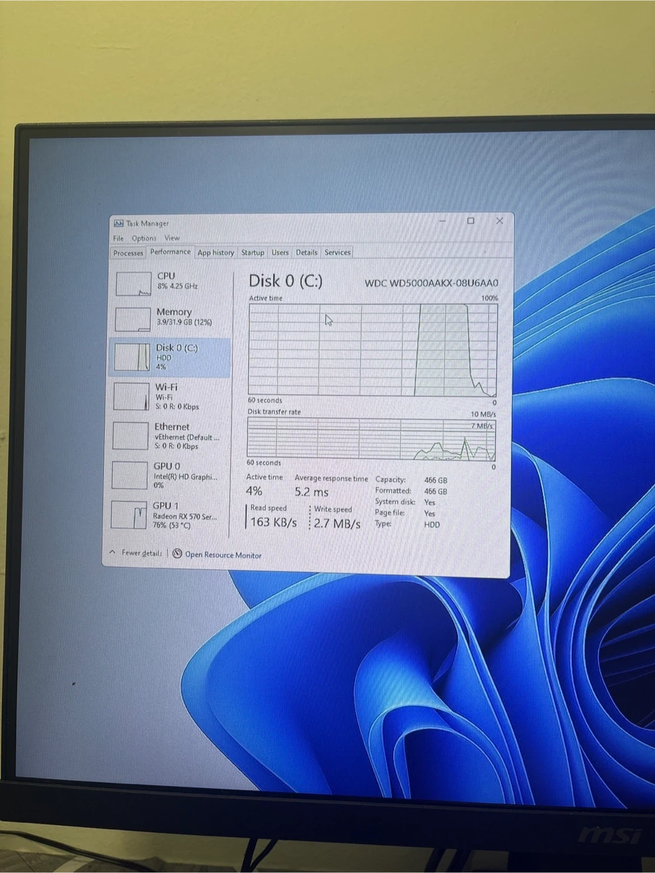
Task: Open the File menu
Action: [x=118, y=238]
